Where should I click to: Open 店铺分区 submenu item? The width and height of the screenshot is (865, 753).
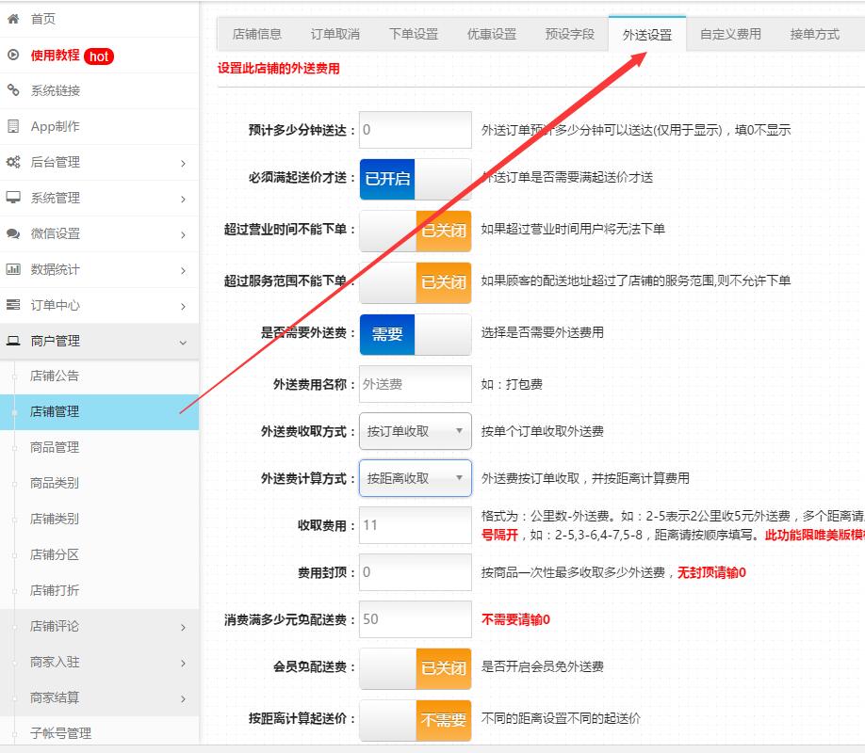coord(99,554)
